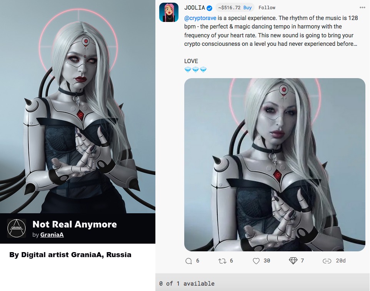Click the GRANIA triangle logo
The image size is (370, 291).
coord(17,228)
